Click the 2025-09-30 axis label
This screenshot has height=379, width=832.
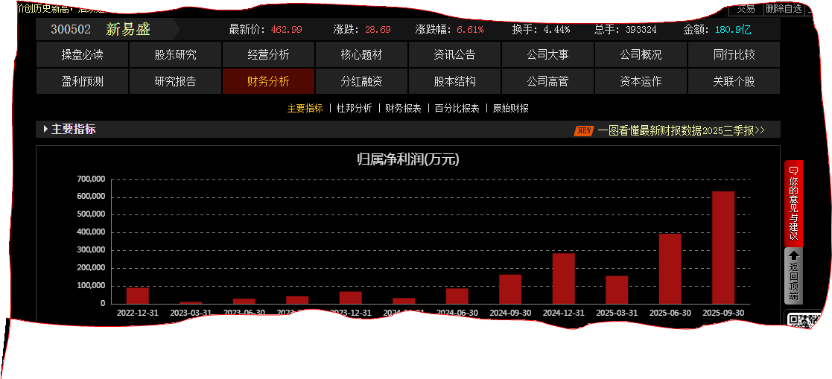(723, 313)
